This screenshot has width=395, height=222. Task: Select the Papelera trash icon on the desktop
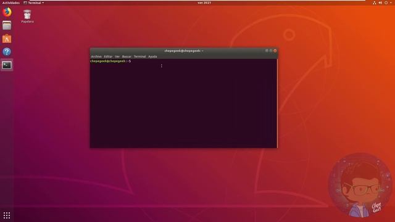pos(27,17)
